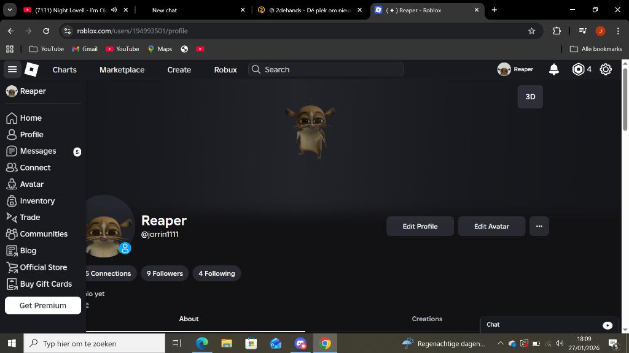Mute the Night Lovell tab audio
629x353 pixels.
[114, 10]
